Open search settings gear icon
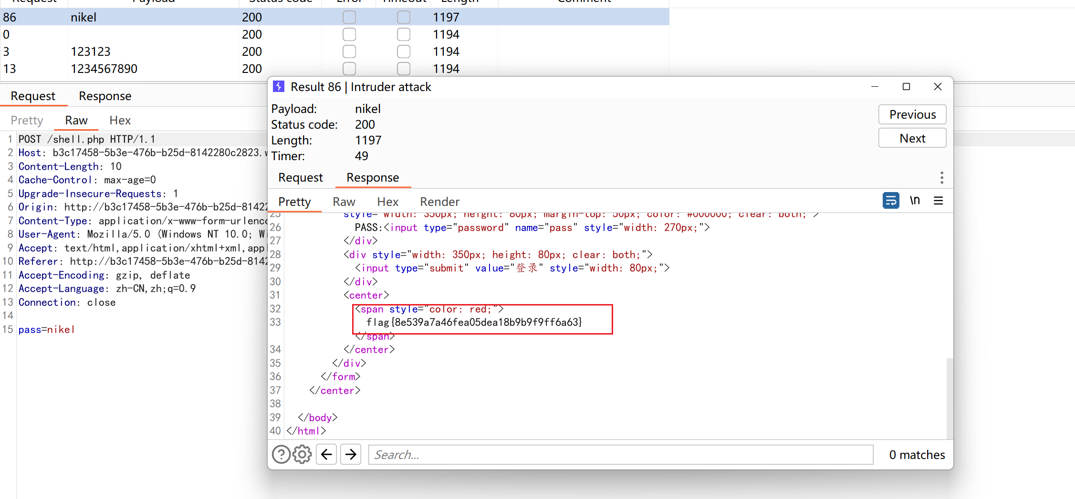This screenshot has width=1075, height=499. click(x=302, y=454)
